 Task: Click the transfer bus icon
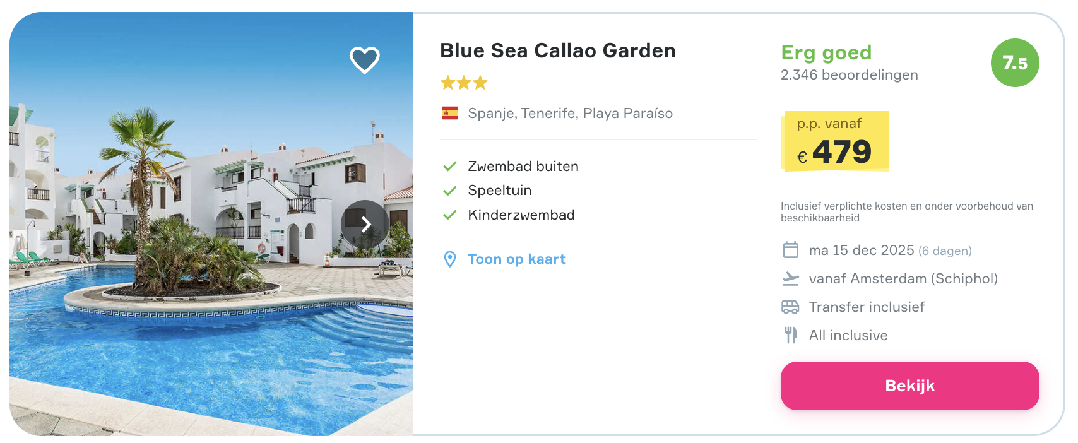point(790,307)
